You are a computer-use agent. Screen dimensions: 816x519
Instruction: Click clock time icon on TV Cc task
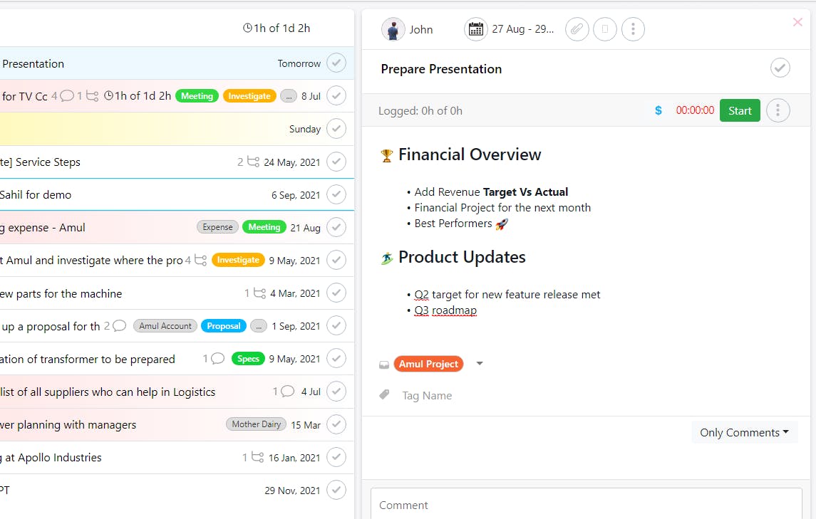coord(109,95)
